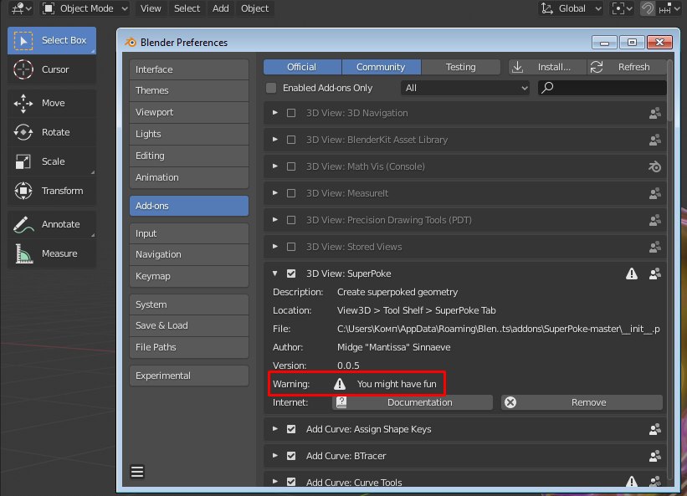Open the editor type selector in header

coord(21,8)
